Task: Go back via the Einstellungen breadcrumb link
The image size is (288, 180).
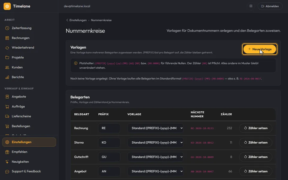Action: (78, 20)
